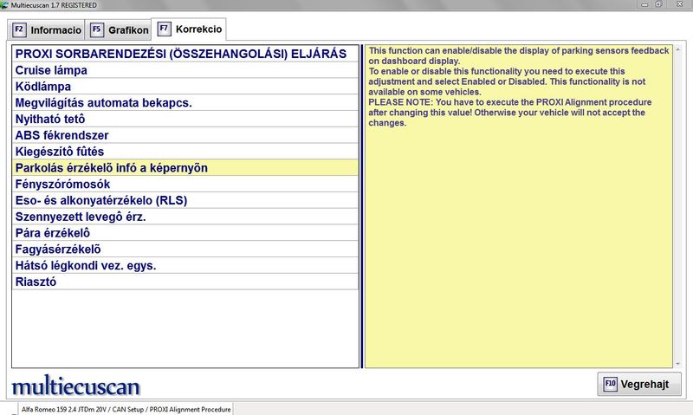Choose Cruise lámpa from the list
Image resolution: width=693 pixels, height=415 pixels.
[185, 70]
